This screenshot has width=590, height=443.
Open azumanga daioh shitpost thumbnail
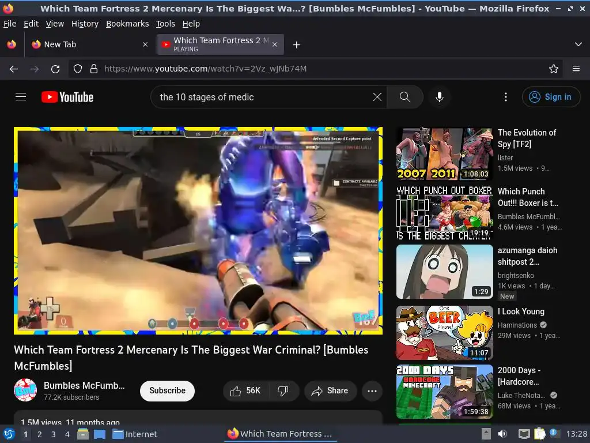445,272
